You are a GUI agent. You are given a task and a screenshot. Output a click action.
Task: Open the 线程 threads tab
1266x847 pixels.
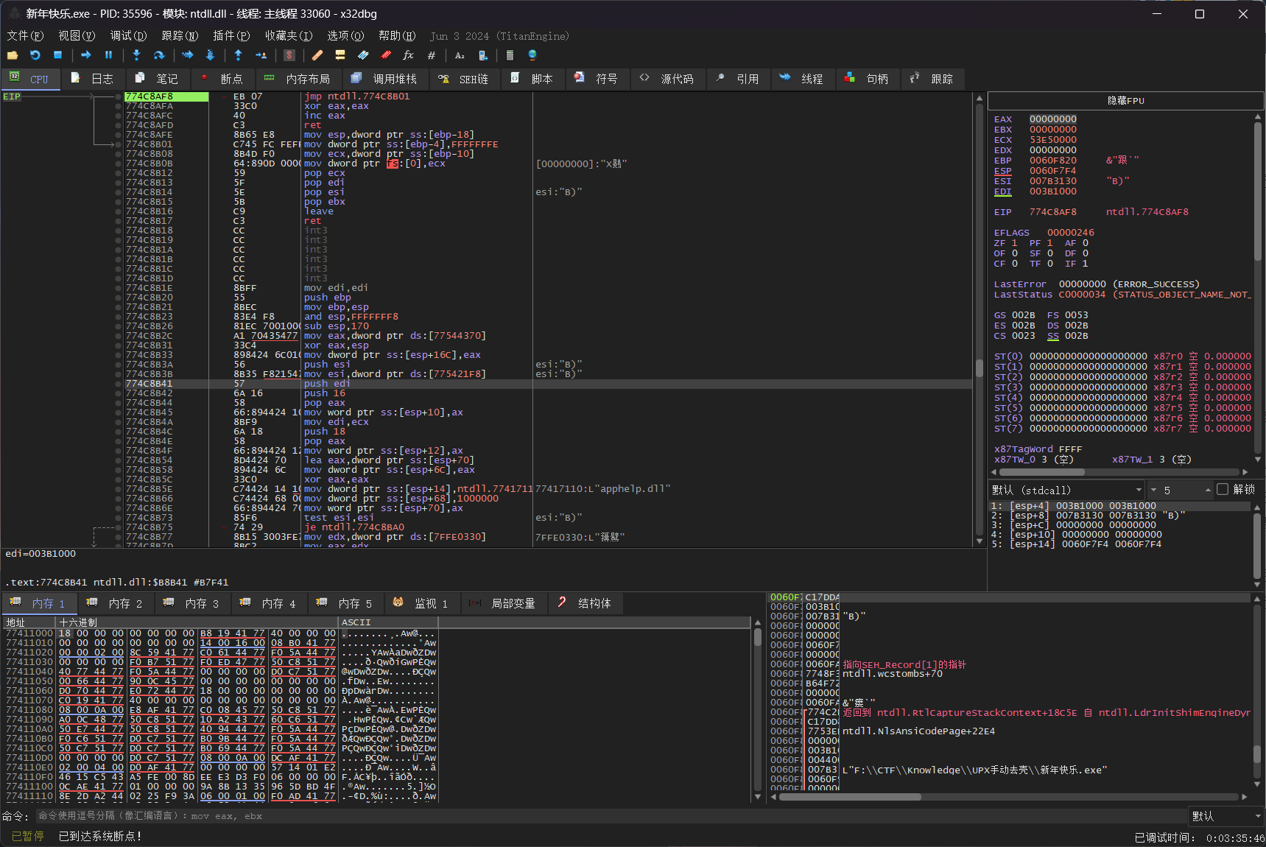[803, 79]
